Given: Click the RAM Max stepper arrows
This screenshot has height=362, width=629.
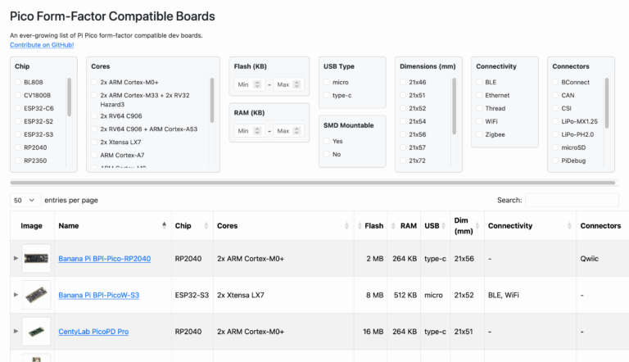Looking at the screenshot, I should click(x=296, y=131).
